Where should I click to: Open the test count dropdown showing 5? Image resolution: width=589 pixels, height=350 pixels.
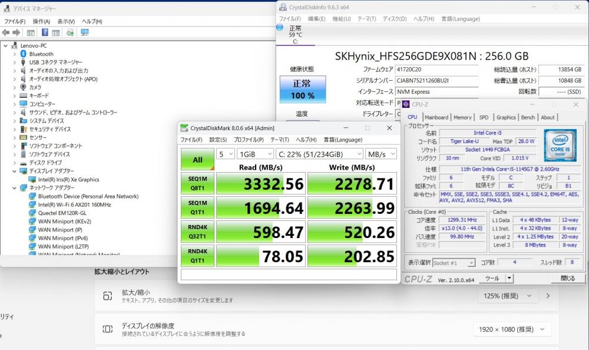226,154
